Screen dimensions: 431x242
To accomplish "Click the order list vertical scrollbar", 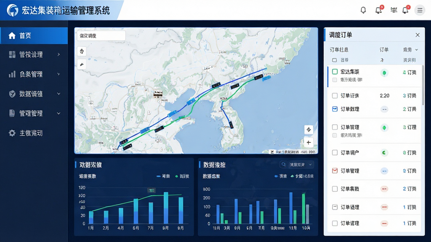I will [x=423, y=85].
